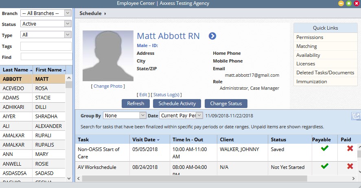Click the Find input field

[46, 57]
